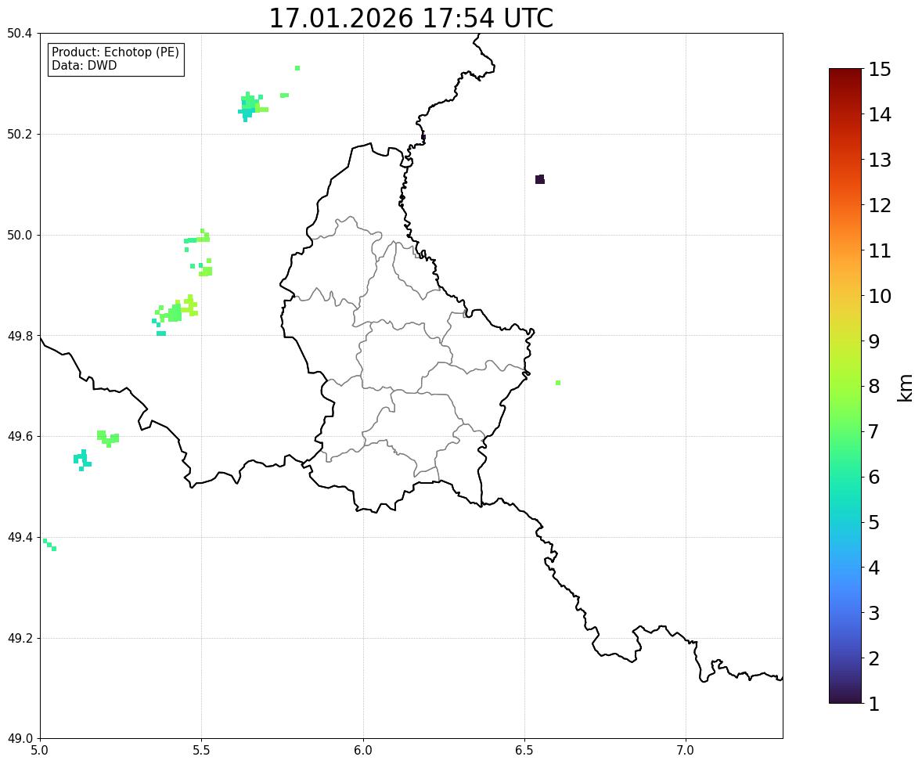Click the longitude axis label 5.5
Viewport: 922px width, 764px height.
(x=202, y=750)
